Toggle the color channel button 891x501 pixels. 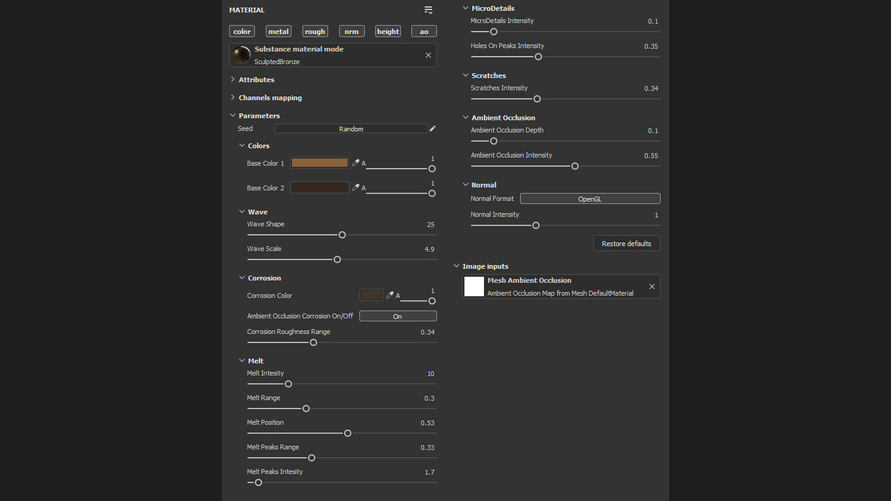tap(242, 31)
